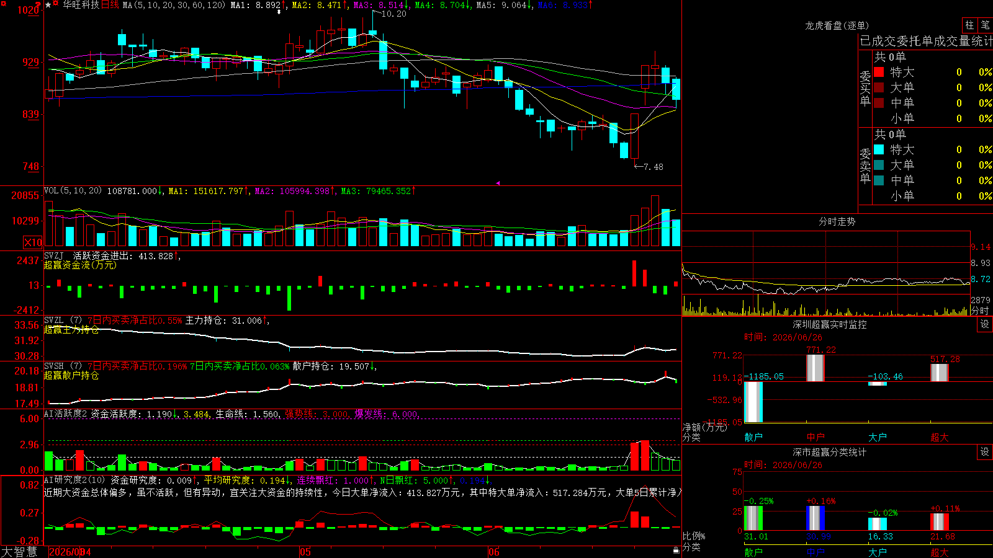
Task: Click the 深市超赢分类统计 panel title
Action: point(829,452)
